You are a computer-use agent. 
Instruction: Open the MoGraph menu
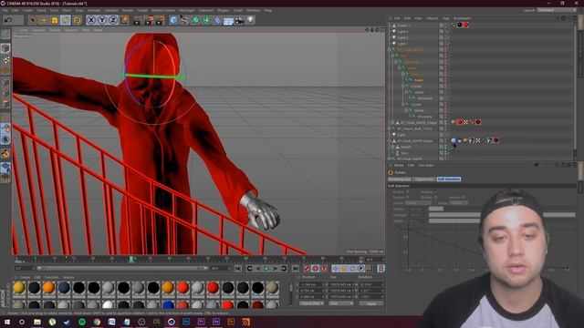pyautogui.click(x=187, y=10)
